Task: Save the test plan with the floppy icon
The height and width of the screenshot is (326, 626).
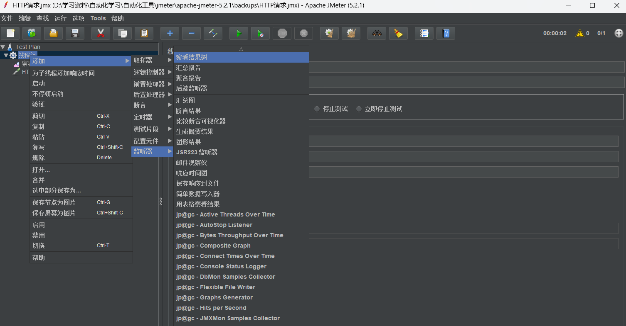Action: click(x=75, y=33)
